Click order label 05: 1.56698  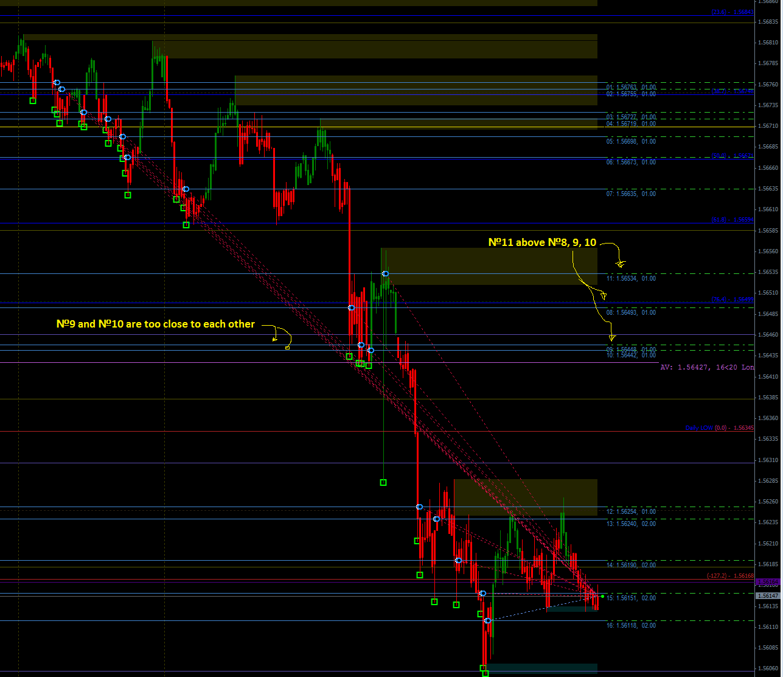point(631,141)
